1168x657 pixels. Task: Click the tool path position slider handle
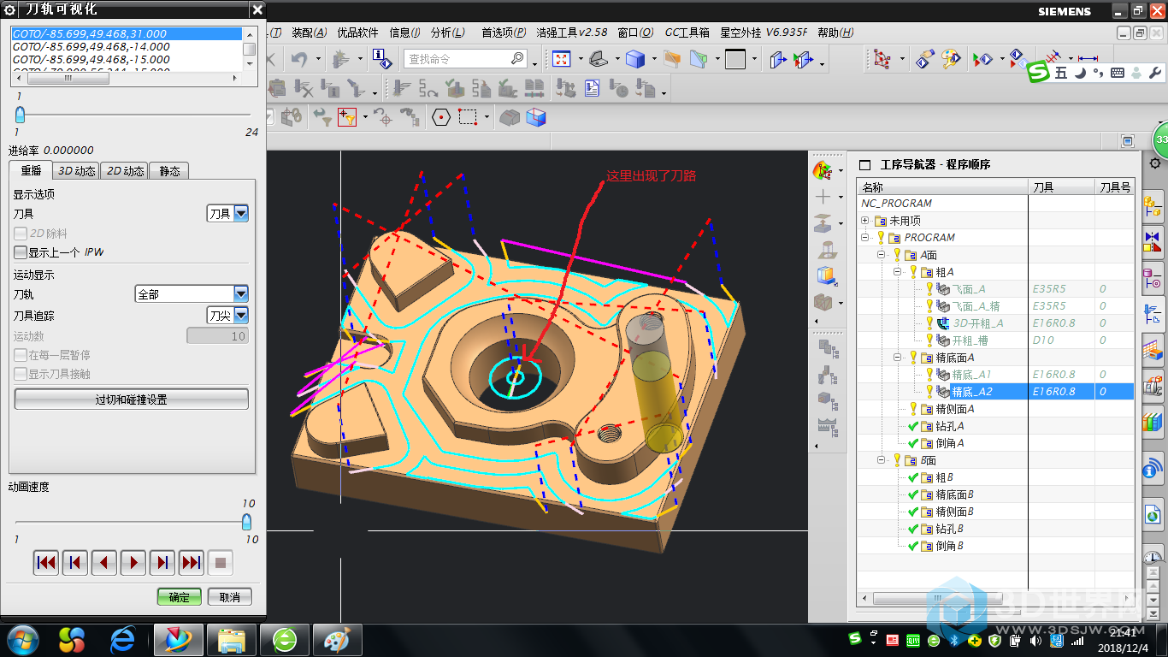[x=20, y=115]
